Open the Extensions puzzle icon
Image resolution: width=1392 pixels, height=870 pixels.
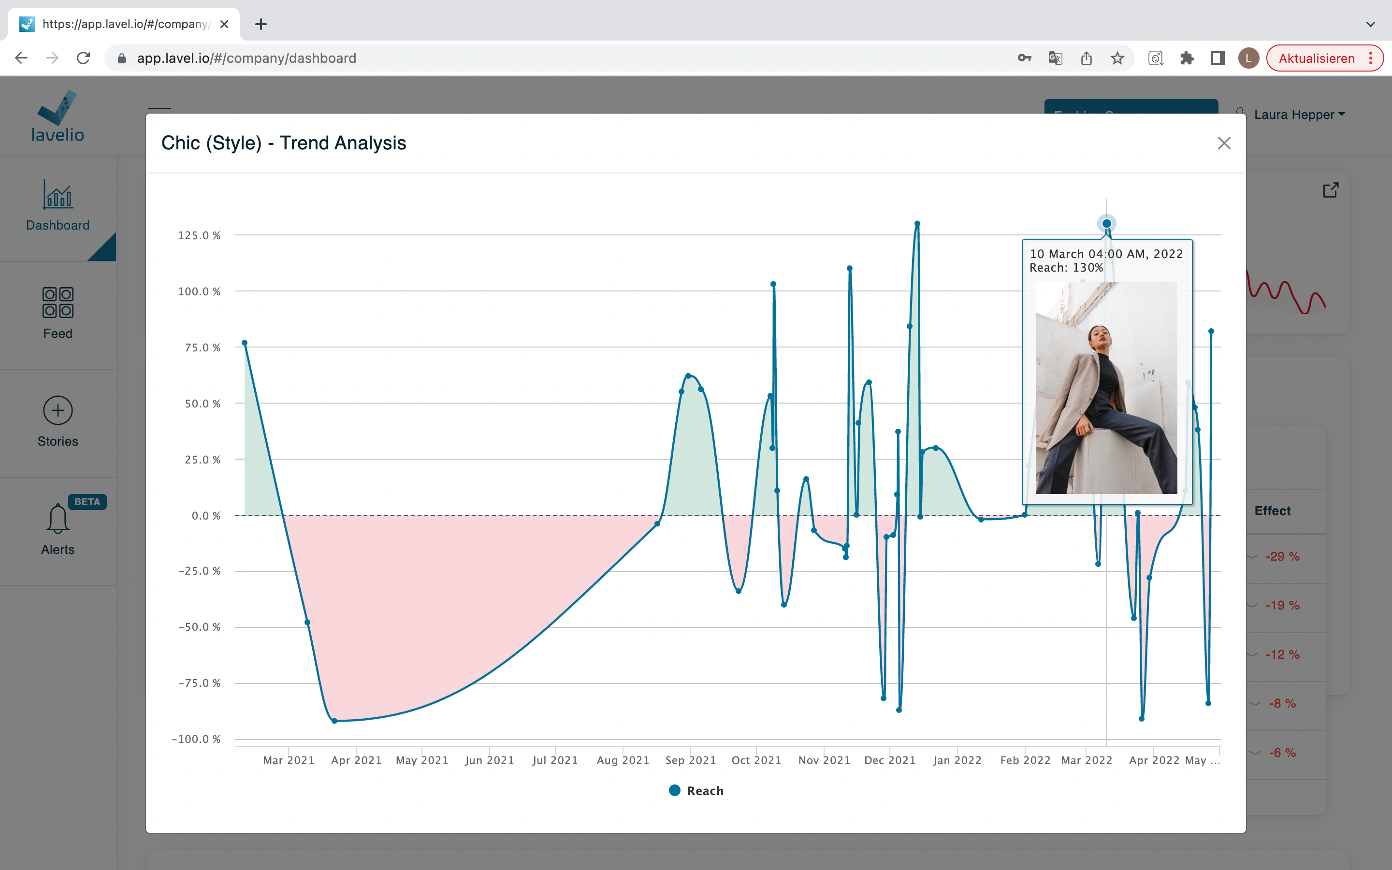(x=1187, y=58)
